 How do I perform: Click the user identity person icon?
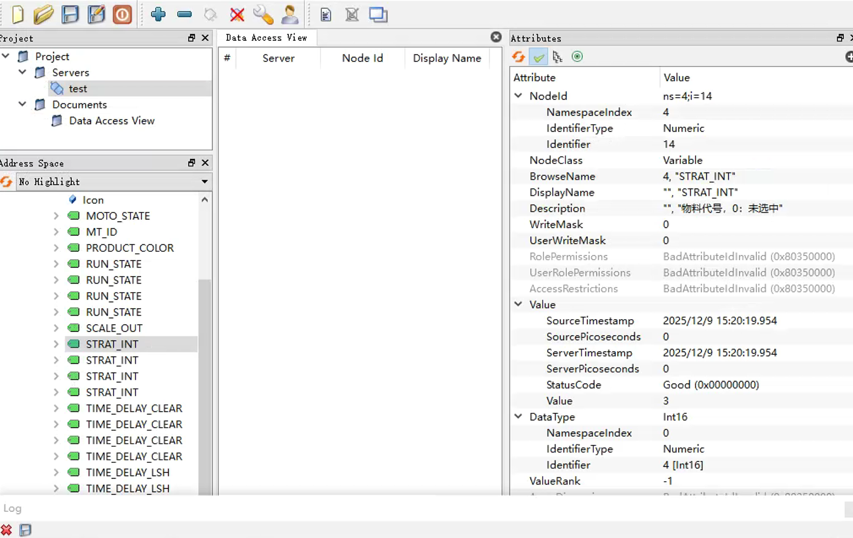[289, 14]
